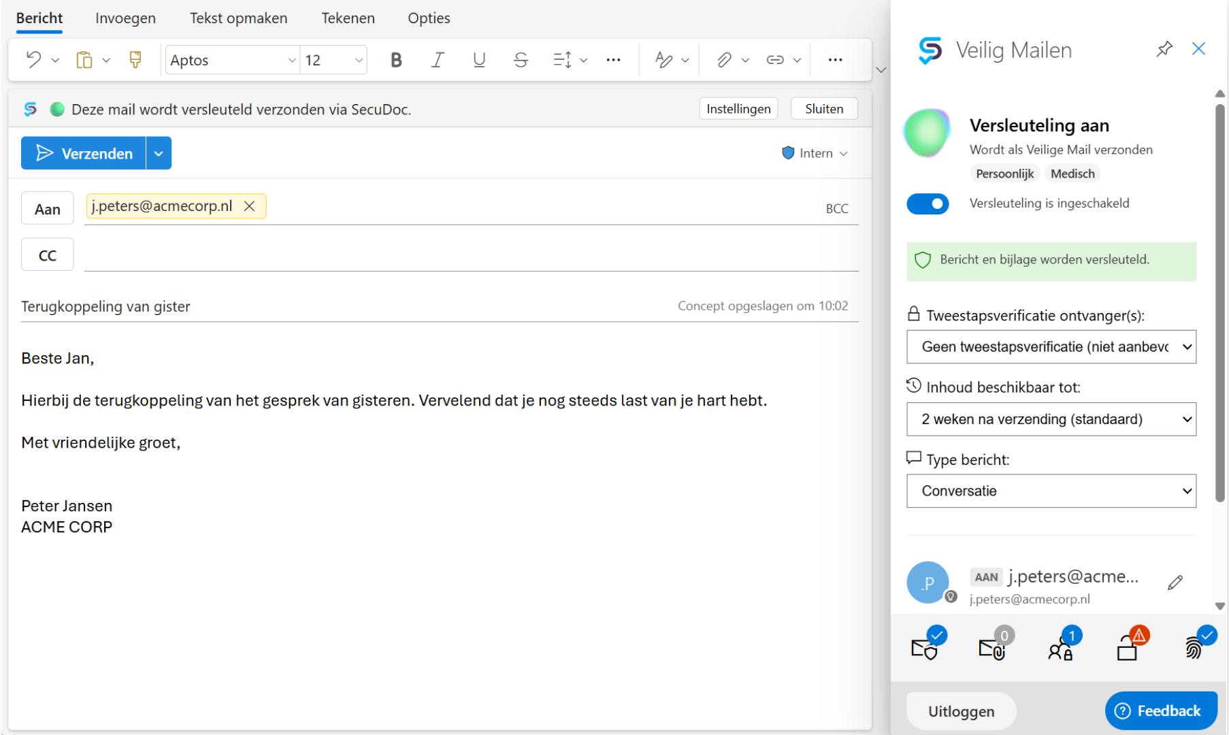Click the Instellingen button

(x=738, y=109)
